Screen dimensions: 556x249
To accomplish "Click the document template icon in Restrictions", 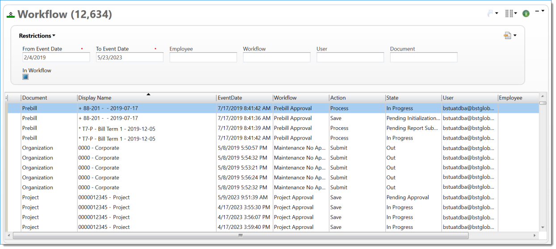I will click(507, 36).
